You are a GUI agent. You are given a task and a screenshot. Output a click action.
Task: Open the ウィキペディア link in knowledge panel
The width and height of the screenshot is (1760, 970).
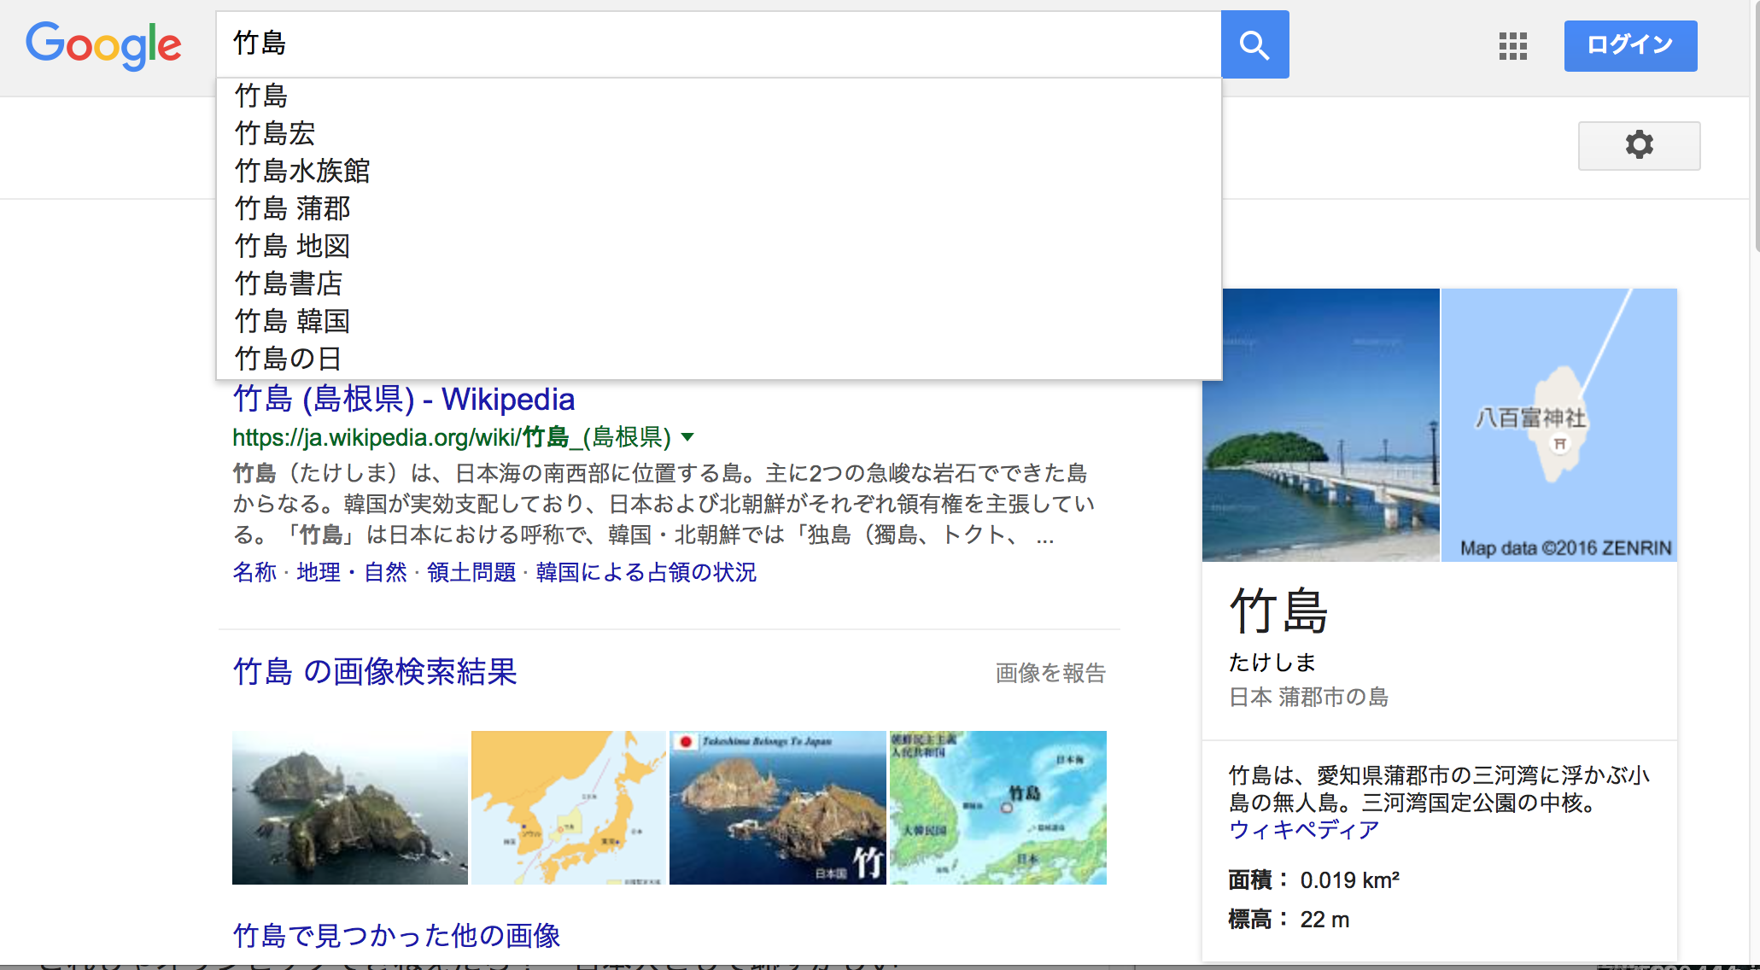[1303, 830]
